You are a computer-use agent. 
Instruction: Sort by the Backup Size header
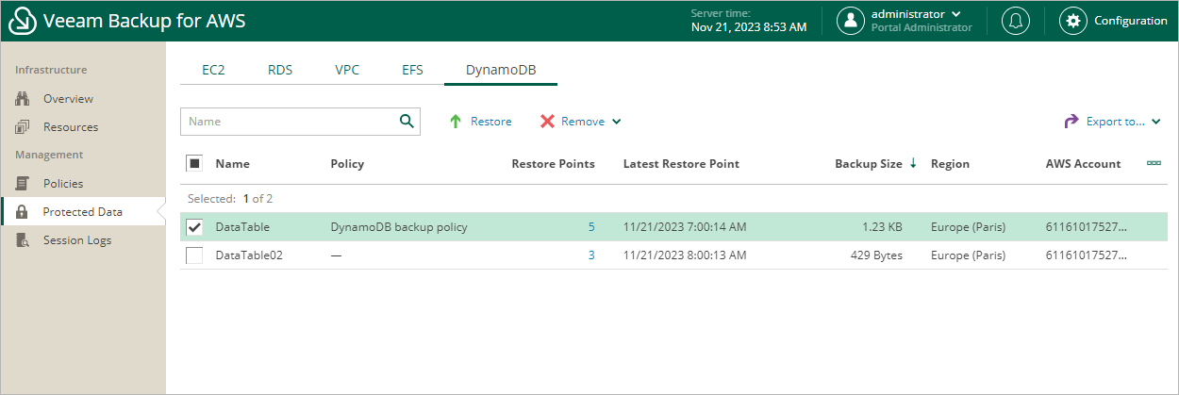tap(869, 164)
